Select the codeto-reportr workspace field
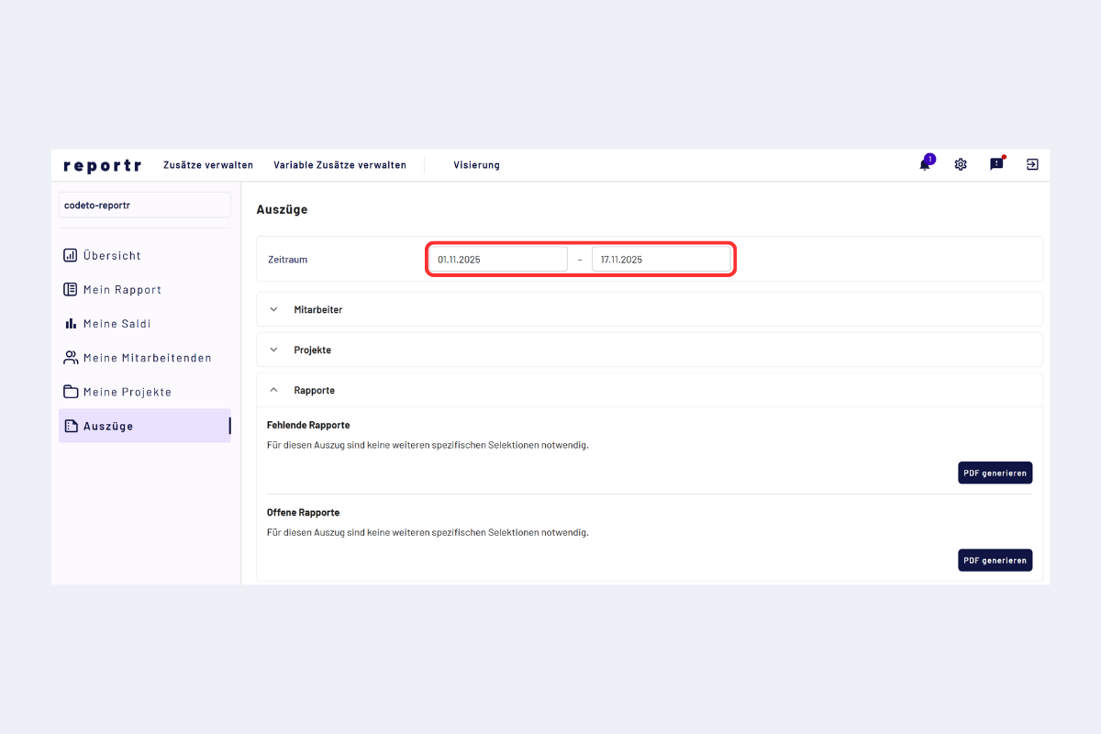This screenshot has height=734, width=1101. click(x=144, y=206)
